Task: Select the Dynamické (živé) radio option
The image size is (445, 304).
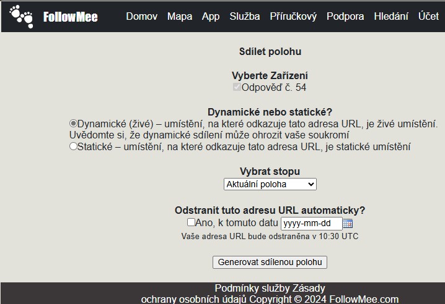Action: tap(74, 124)
